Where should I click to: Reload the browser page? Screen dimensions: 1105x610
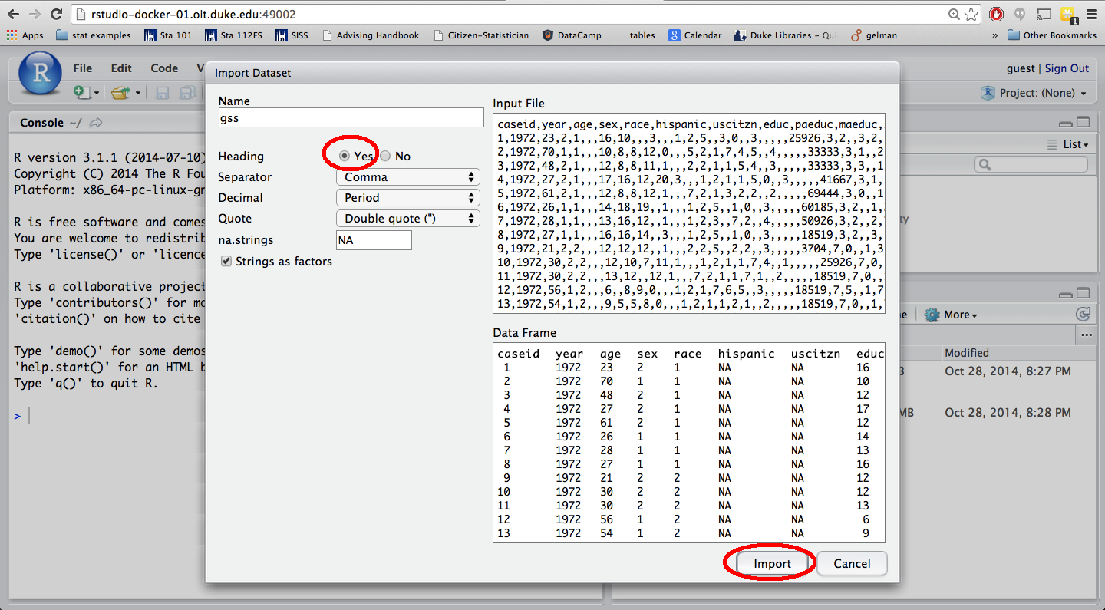(x=56, y=14)
